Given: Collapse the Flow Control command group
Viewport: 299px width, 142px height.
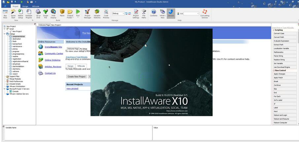Looking at the screenshot, I should [274, 71].
